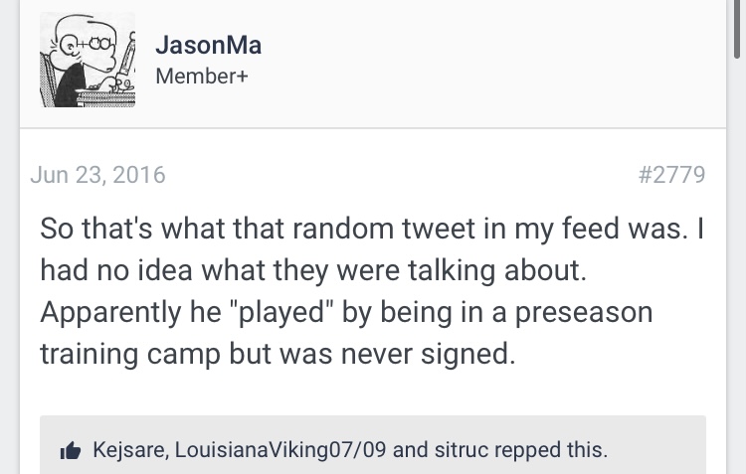Open LouisianaViking07/09's profile link
The image size is (746, 474).
pyautogui.click(x=280, y=450)
